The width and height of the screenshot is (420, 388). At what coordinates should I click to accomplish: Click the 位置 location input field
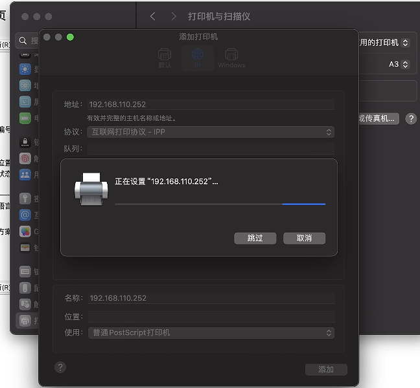click(211, 317)
